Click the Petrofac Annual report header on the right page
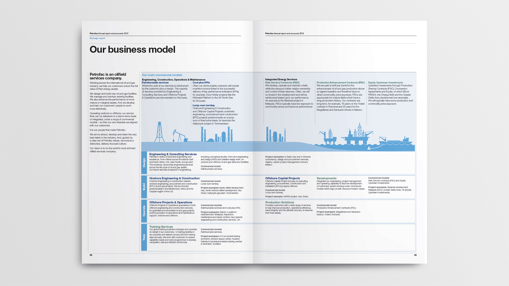Viewport: 509px width, 286px height. tap(284, 33)
